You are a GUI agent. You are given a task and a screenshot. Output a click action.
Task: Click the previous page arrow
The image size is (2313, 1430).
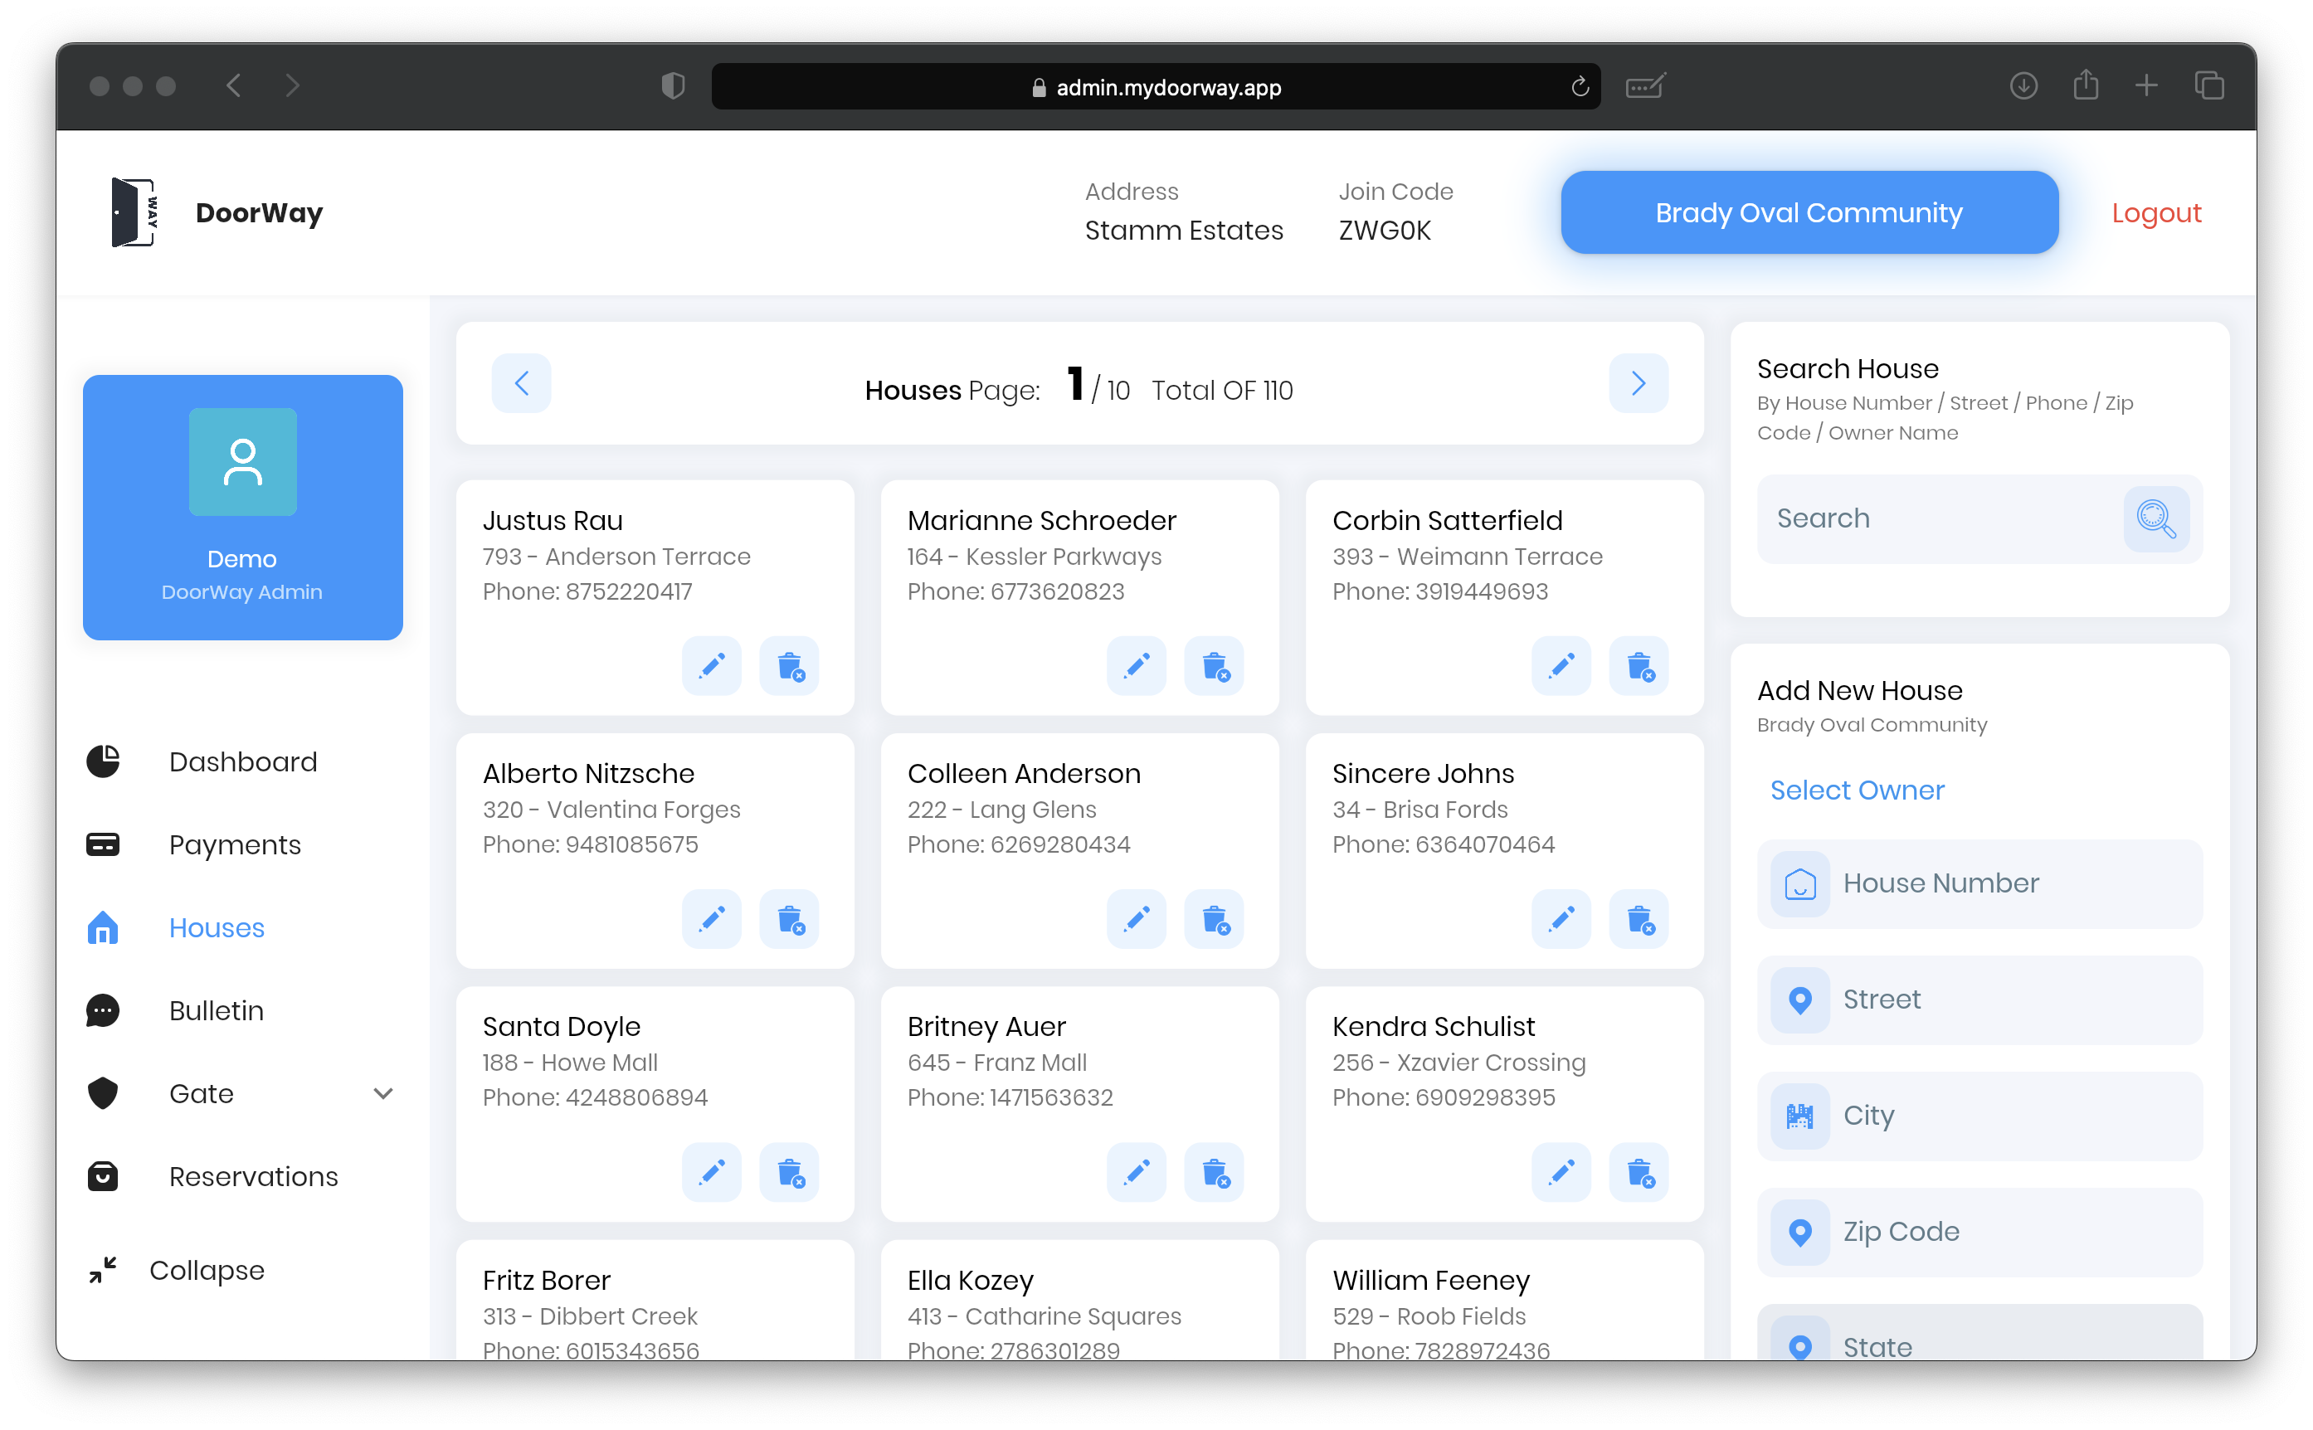coord(521,383)
